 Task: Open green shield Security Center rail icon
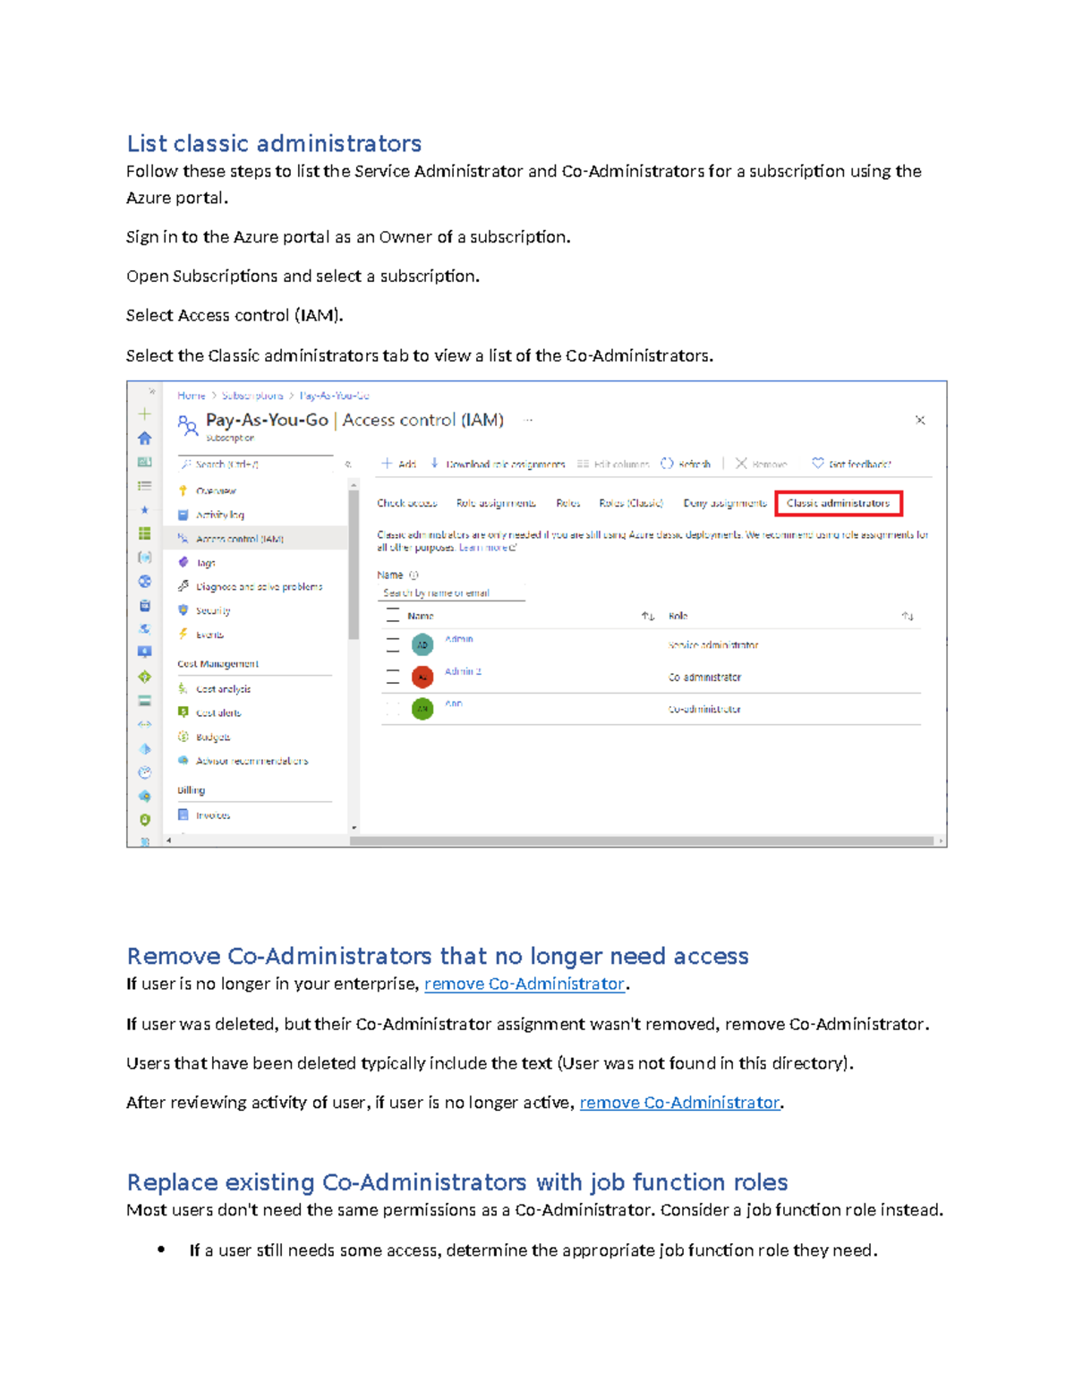pos(145,820)
